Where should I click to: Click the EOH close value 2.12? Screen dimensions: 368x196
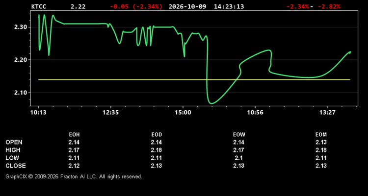74,166
